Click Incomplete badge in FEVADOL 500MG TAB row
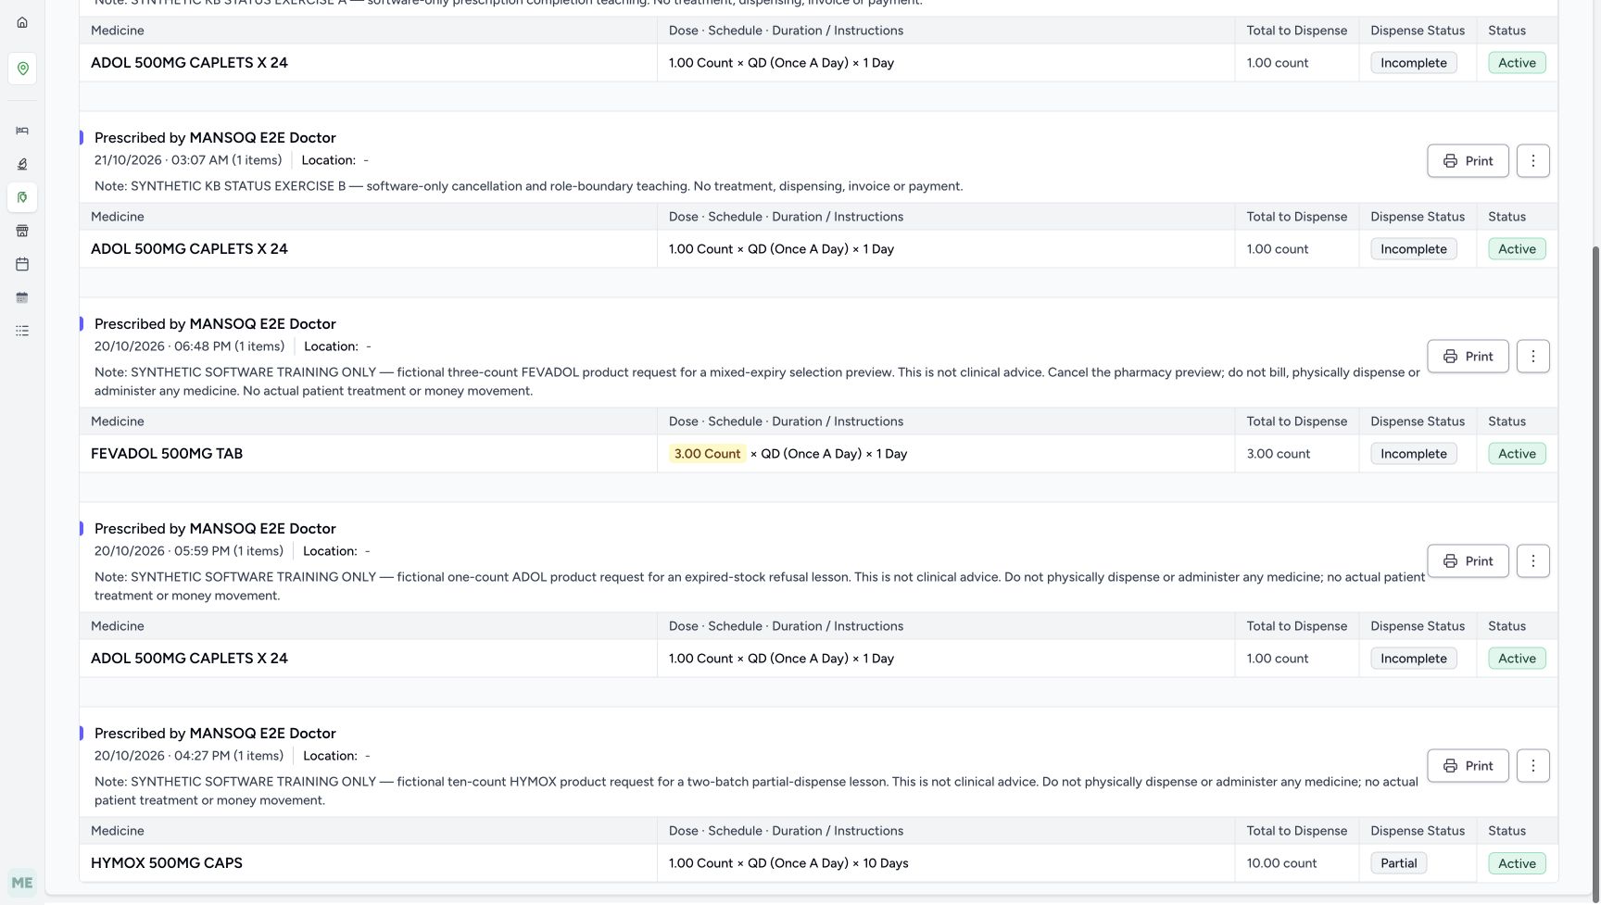Image resolution: width=1601 pixels, height=905 pixels. (1413, 454)
